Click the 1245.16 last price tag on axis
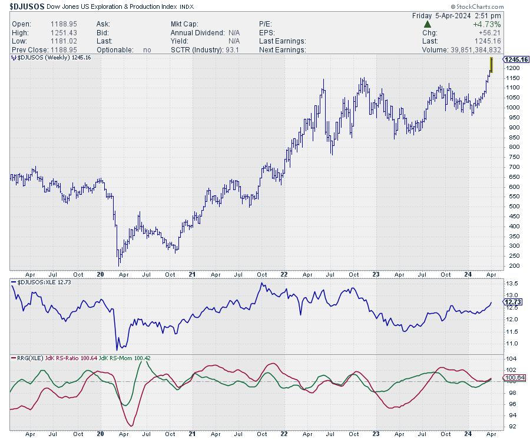Screen dimensions: 530x439 (x=516, y=59)
